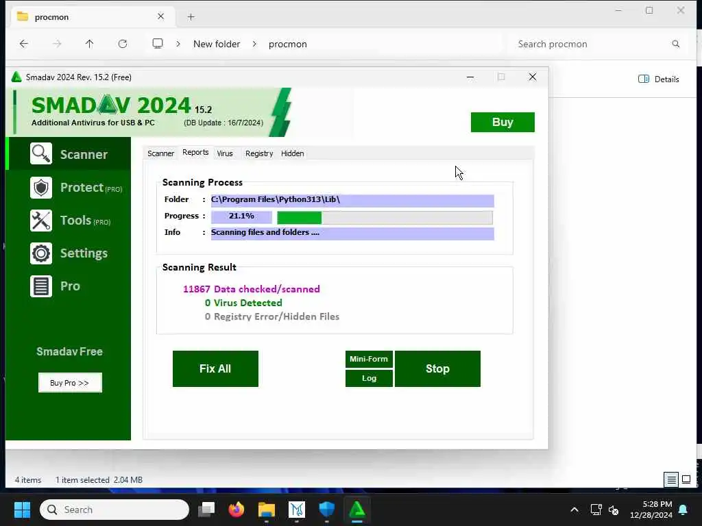Minimize the Smadav window
The image size is (702, 526).
(x=470, y=77)
